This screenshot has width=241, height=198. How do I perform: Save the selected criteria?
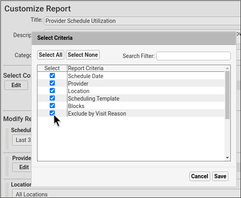coord(220,176)
